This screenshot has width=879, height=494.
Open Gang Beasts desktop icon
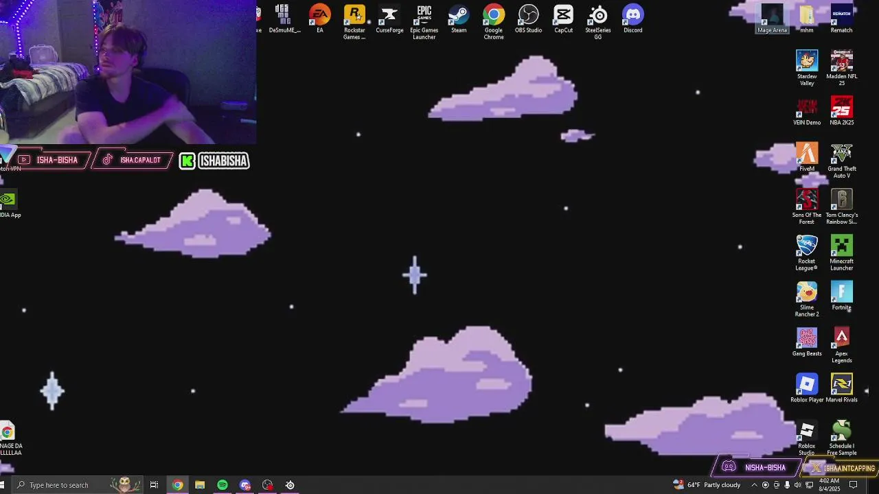tap(807, 342)
